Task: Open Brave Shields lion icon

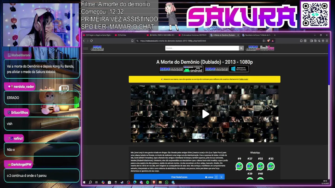Action: click(x=269, y=41)
